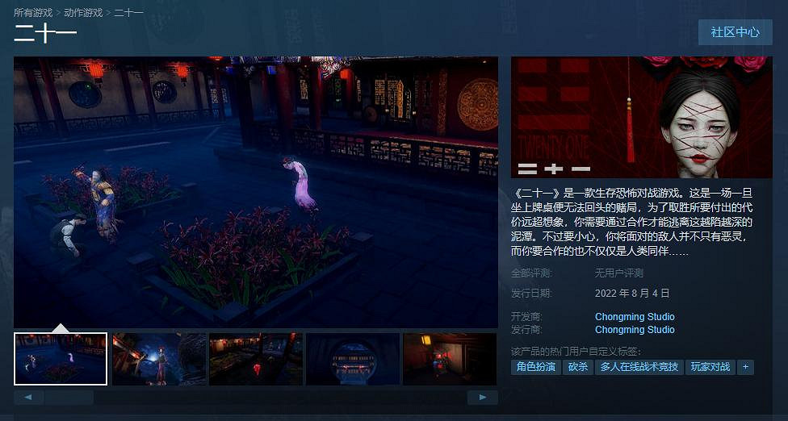This screenshot has width=788, height=421.
Task: Click the 玩家对战 tag
Action: click(x=710, y=367)
